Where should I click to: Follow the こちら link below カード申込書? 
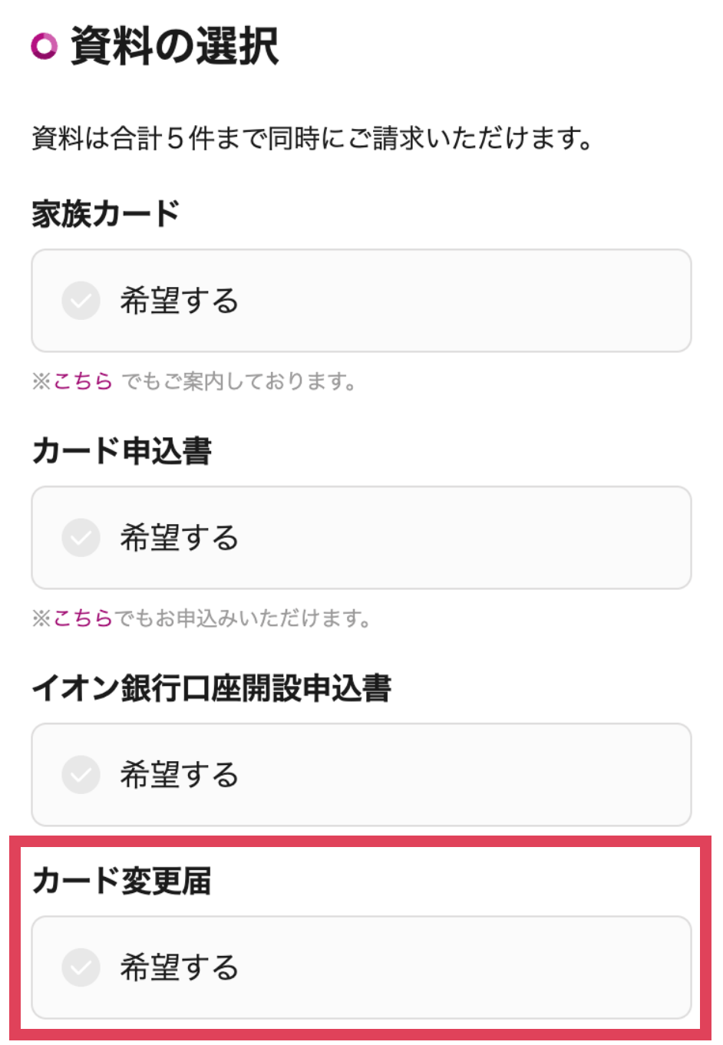click(x=83, y=618)
